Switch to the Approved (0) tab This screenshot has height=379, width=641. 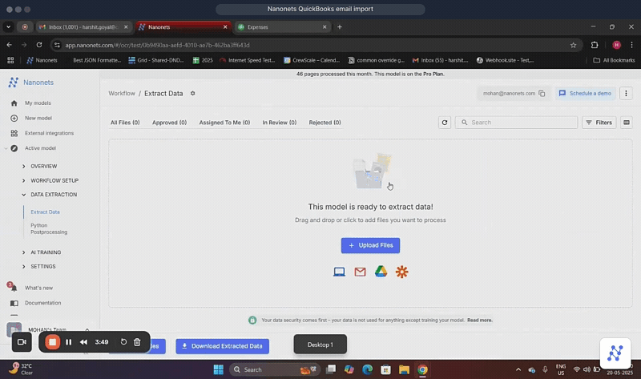click(x=169, y=123)
